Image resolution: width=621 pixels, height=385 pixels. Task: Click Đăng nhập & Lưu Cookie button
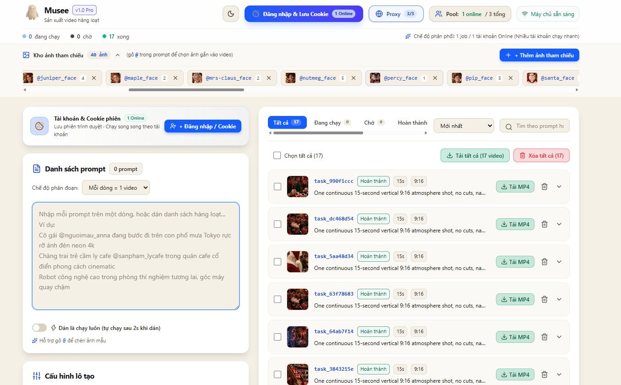(x=304, y=14)
